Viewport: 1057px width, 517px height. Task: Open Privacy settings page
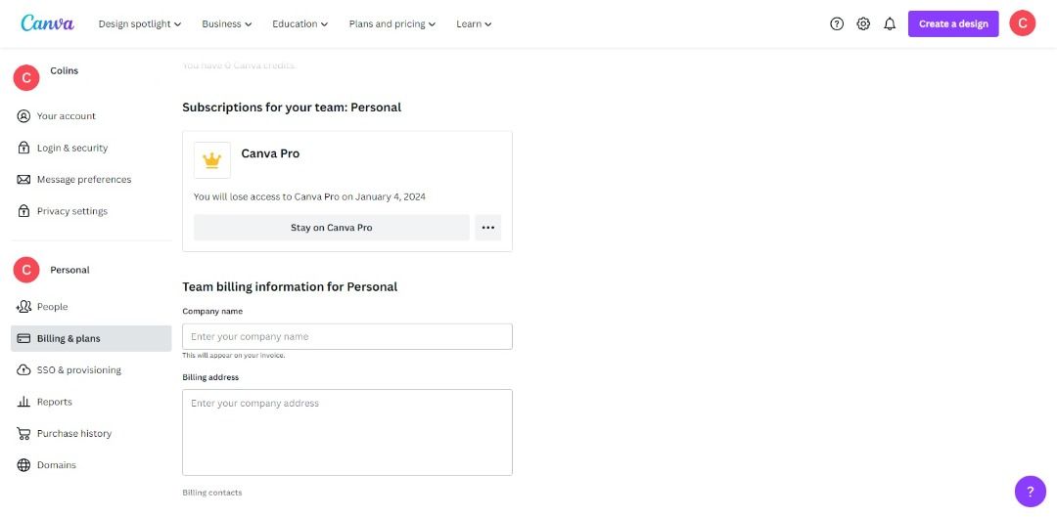click(x=72, y=211)
